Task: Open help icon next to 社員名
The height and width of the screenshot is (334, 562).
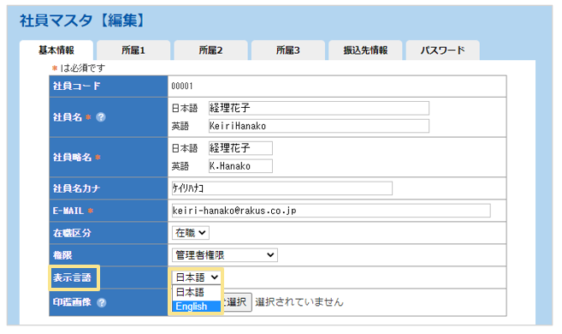Action: click(101, 117)
